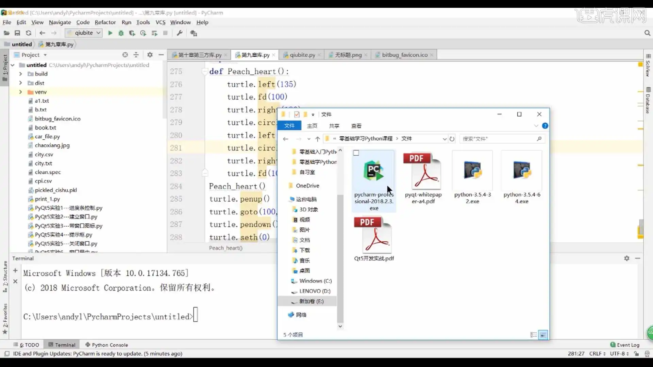Click Save All disk icon

tap(17, 33)
